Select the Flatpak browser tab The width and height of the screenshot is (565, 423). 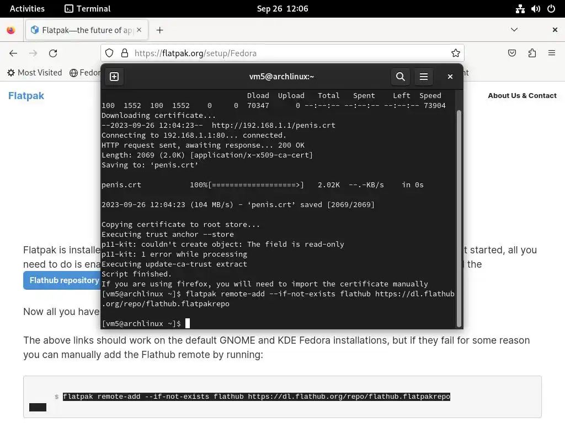87,30
